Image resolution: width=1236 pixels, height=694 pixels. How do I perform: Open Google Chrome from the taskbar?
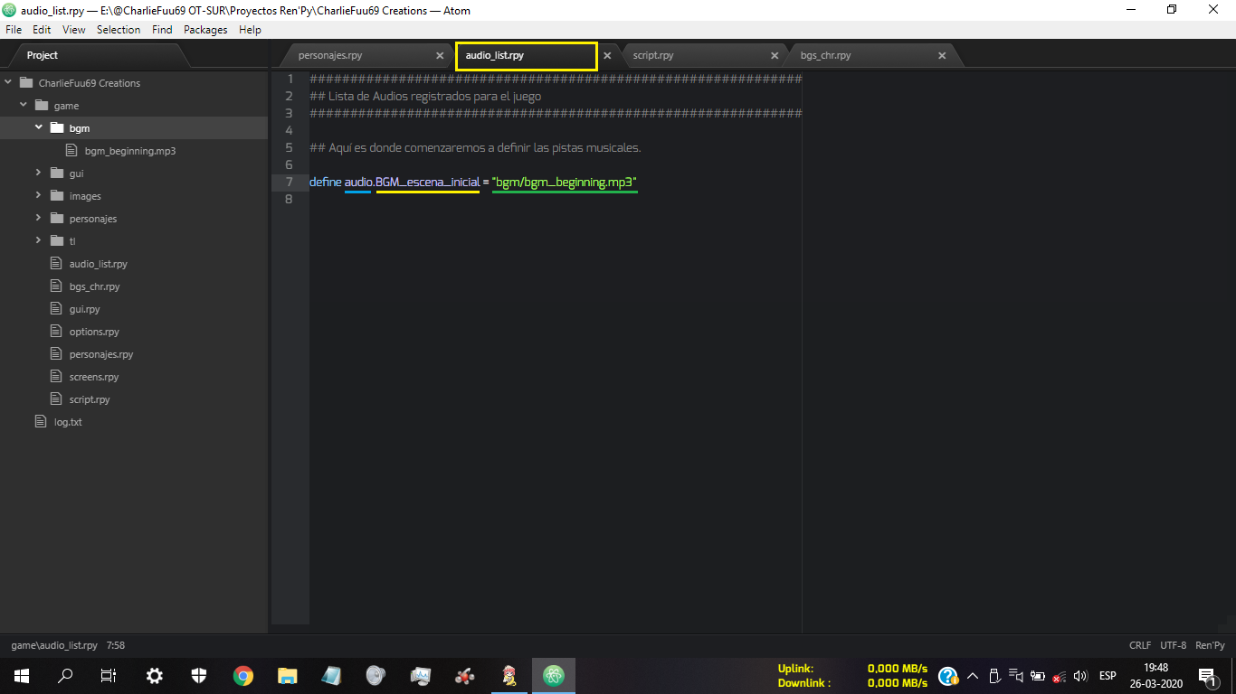click(x=242, y=676)
